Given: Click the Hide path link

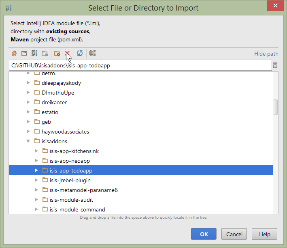Looking at the screenshot, I should pos(266,54).
